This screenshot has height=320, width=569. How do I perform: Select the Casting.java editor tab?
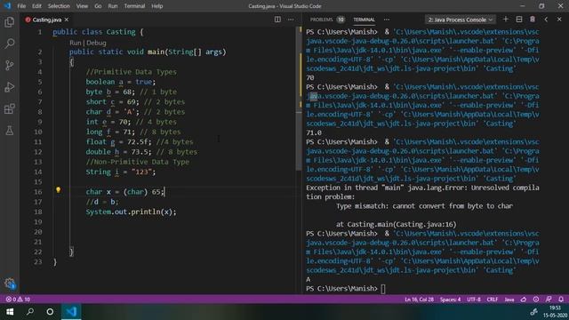(x=47, y=20)
